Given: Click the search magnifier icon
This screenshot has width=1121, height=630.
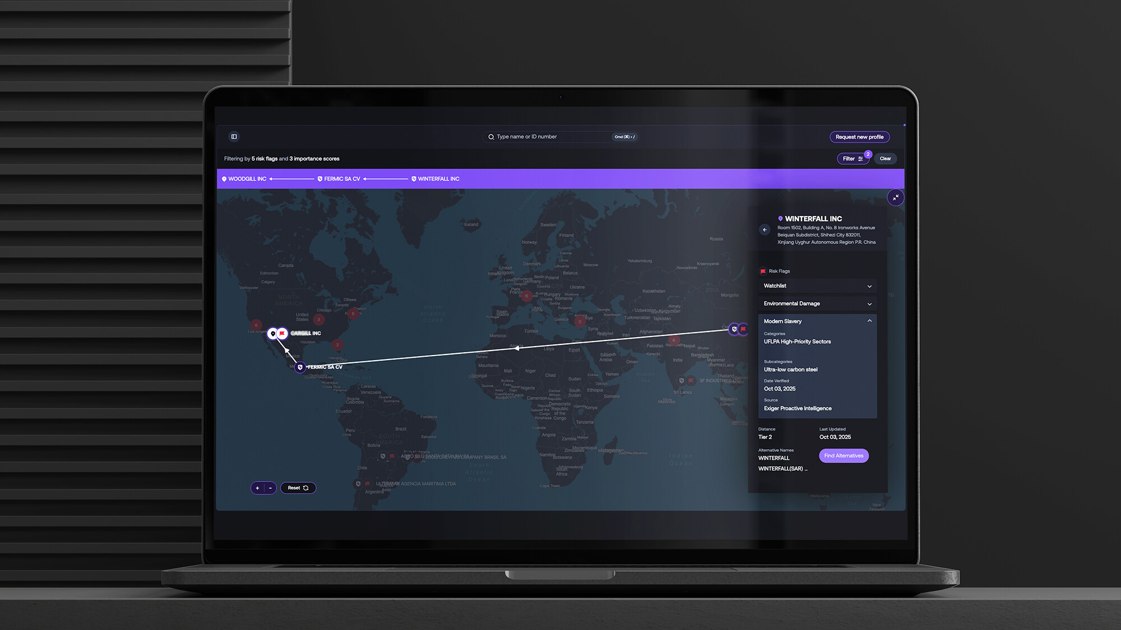Looking at the screenshot, I should (x=491, y=137).
